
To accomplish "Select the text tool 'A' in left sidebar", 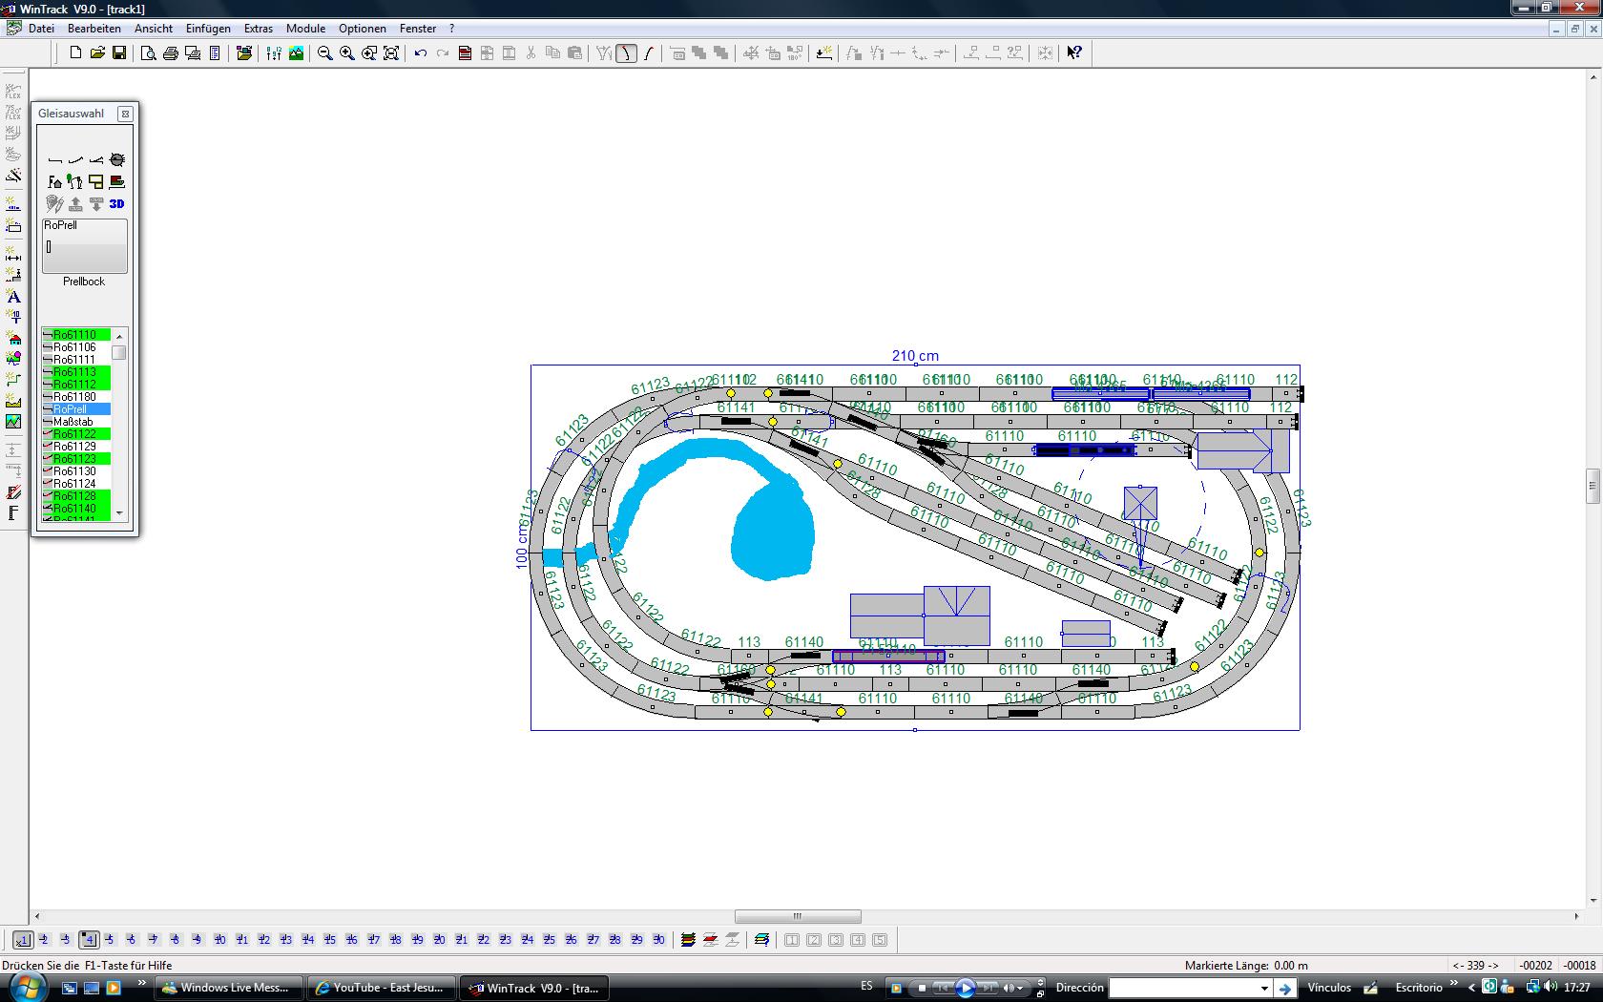I will (x=13, y=297).
